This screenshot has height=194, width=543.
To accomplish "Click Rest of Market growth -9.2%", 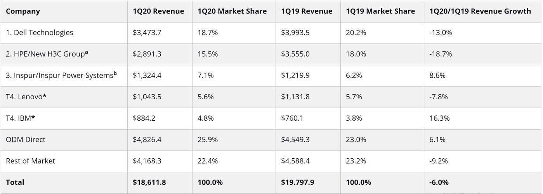I will tap(439, 161).
